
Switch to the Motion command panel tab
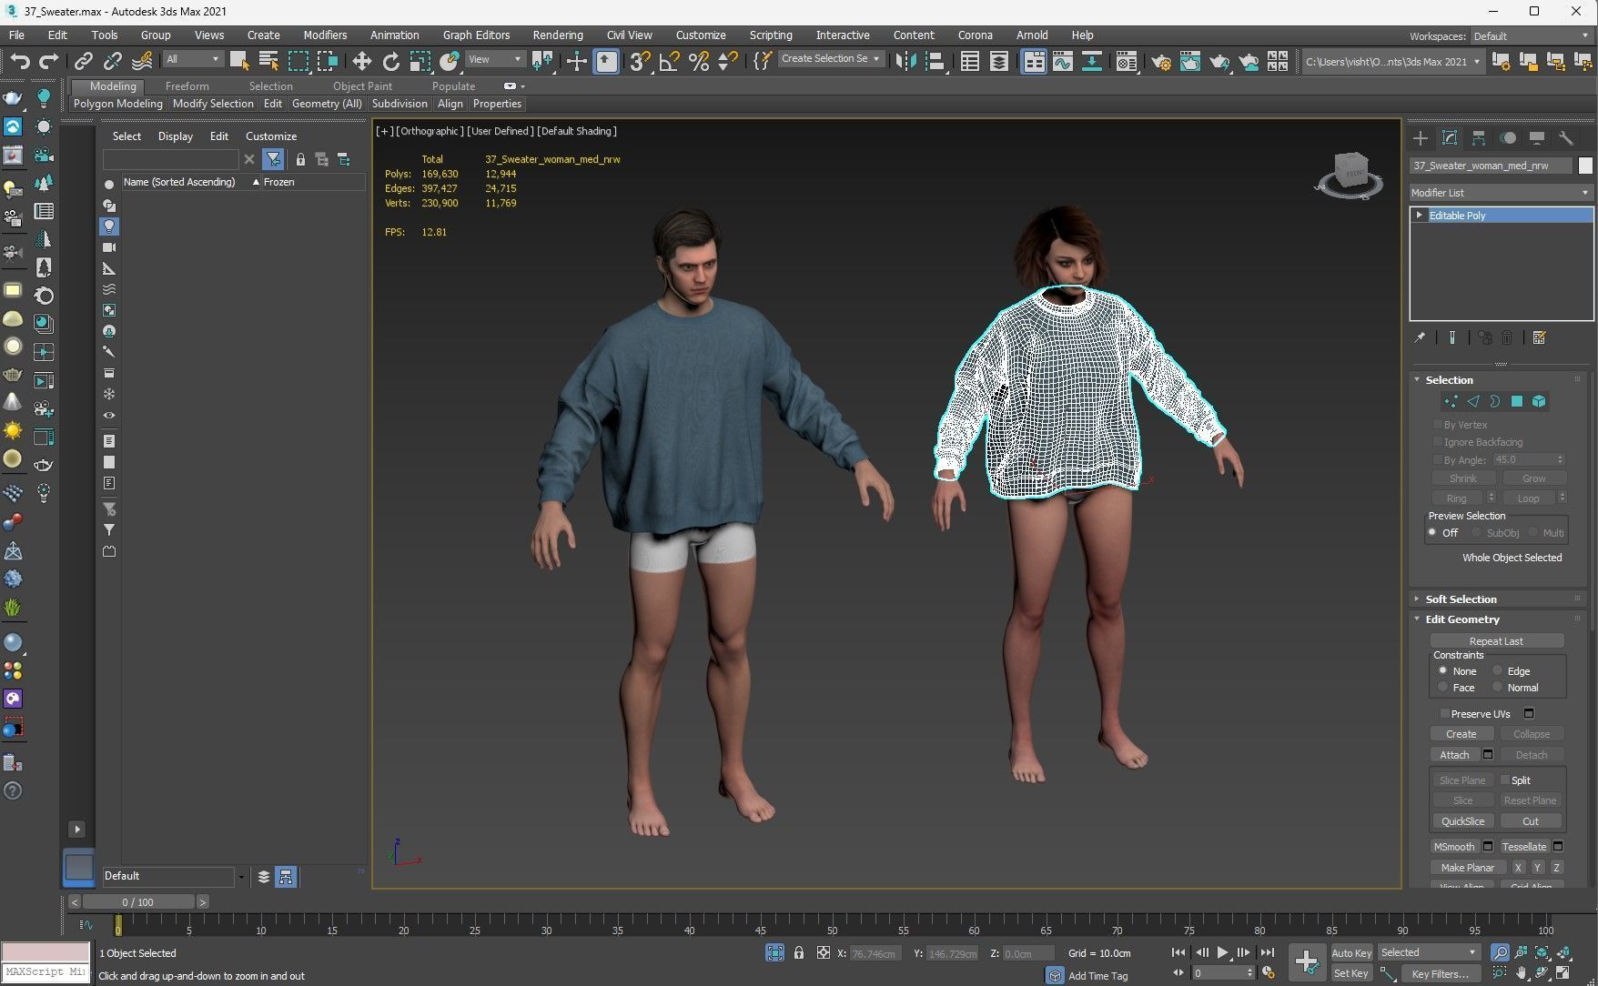click(x=1508, y=138)
